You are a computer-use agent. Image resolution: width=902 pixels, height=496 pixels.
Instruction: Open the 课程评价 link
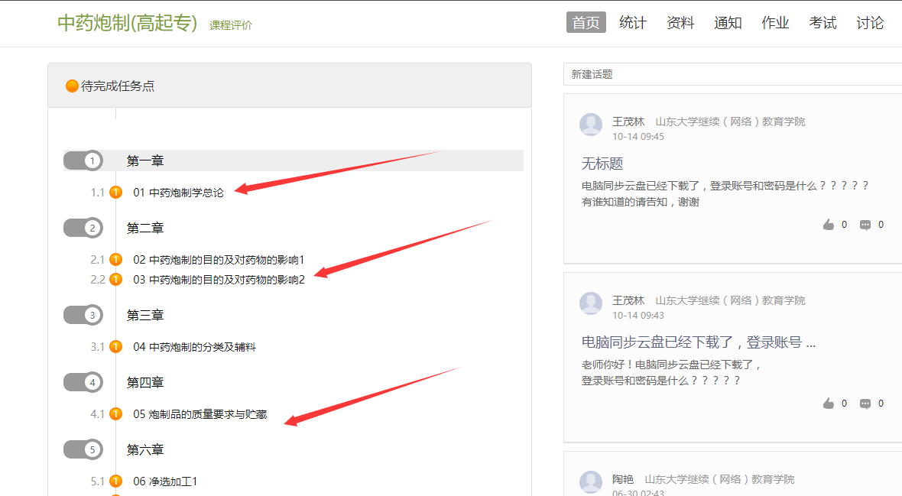tap(231, 25)
